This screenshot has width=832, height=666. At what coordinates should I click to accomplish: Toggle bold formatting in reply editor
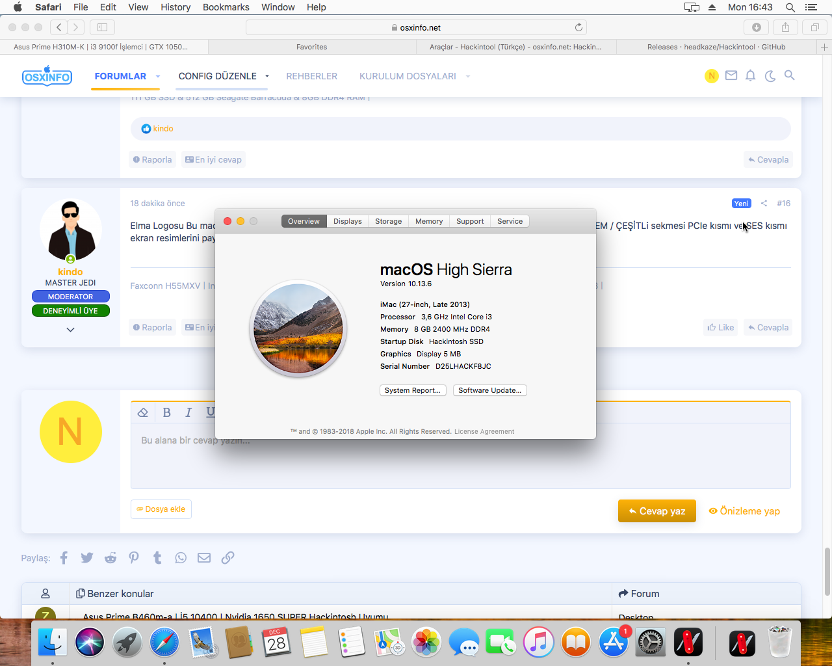tap(166, 412)
